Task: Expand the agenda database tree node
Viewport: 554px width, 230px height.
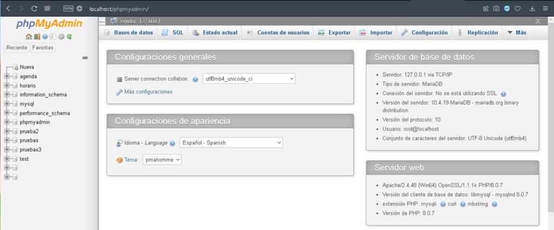Action: [x=6, y=76]
